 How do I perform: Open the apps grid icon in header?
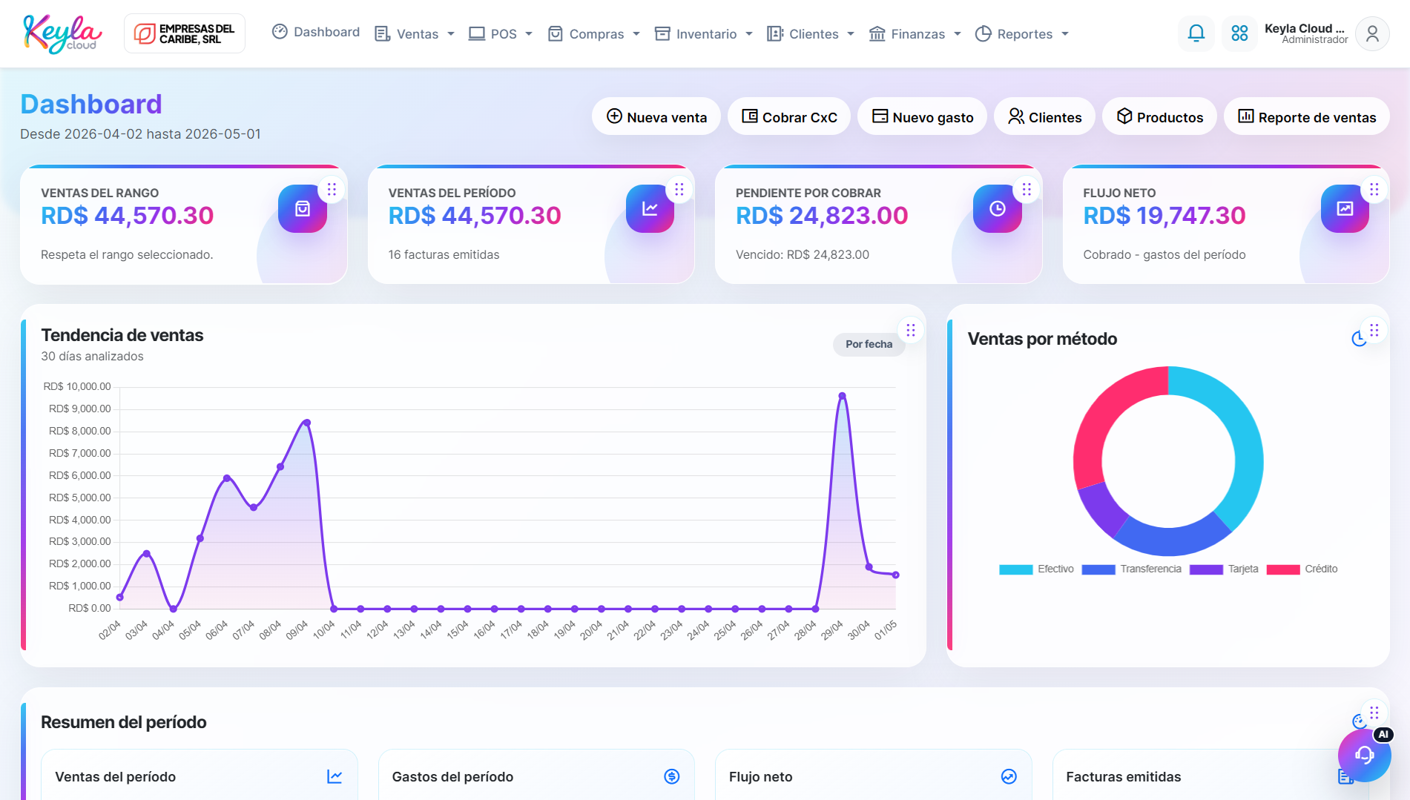pos(1239,33)
